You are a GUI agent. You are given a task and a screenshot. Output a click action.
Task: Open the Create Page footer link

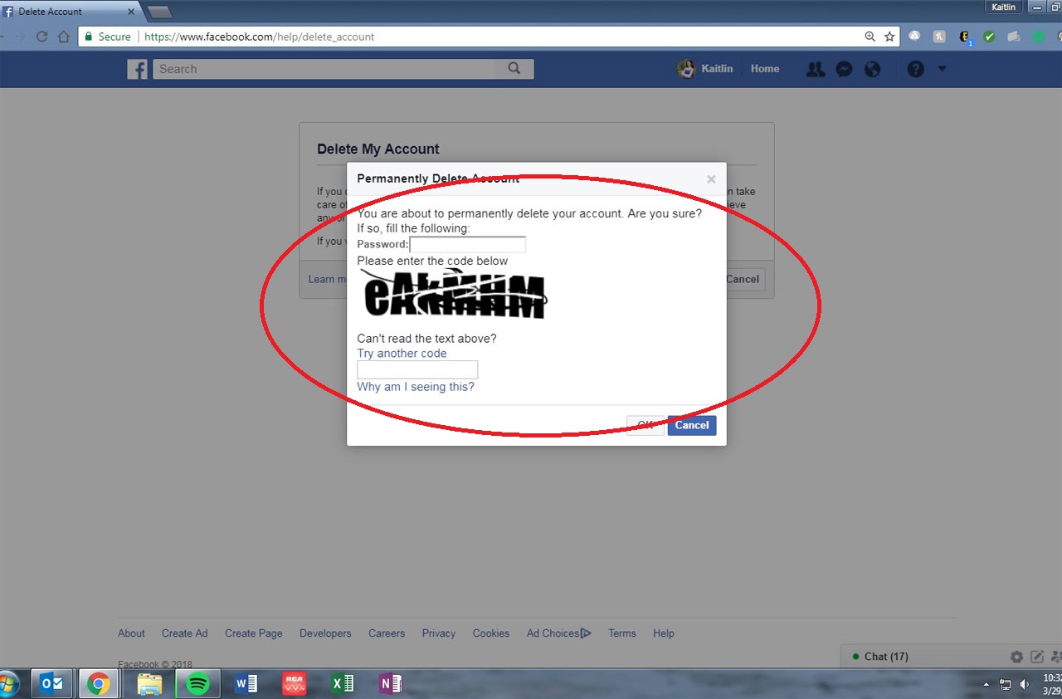point(254,633)
